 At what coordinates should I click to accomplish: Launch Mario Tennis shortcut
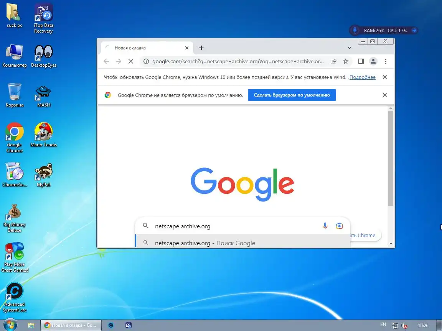click(x=43, y=134)
